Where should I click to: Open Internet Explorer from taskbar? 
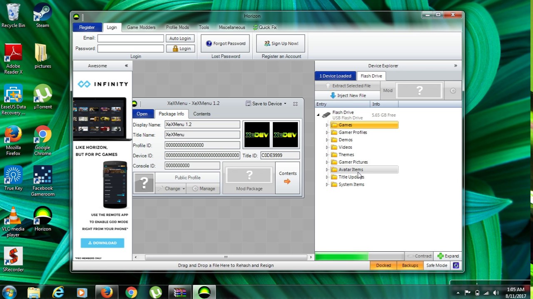58,292
